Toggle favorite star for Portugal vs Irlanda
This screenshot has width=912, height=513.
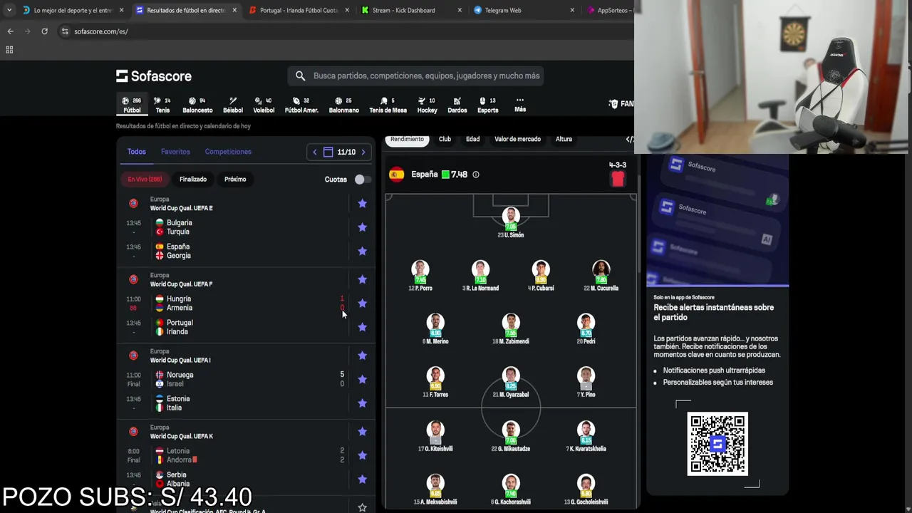(x=362, y=327)
